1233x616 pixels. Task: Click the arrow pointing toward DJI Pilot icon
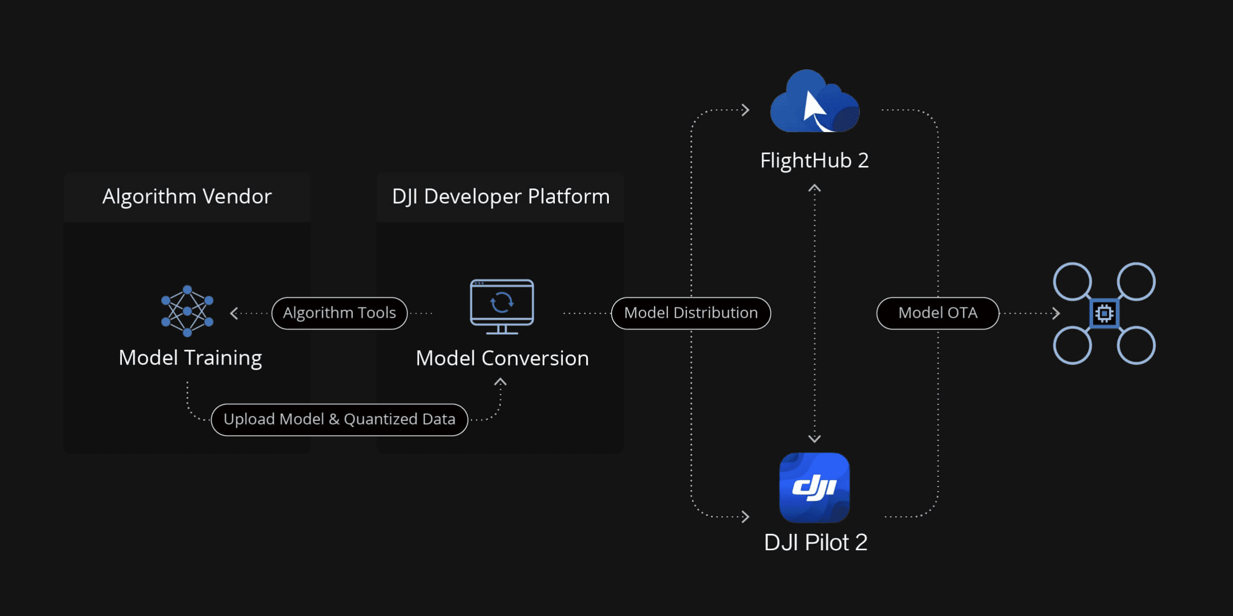click(745, 516)
